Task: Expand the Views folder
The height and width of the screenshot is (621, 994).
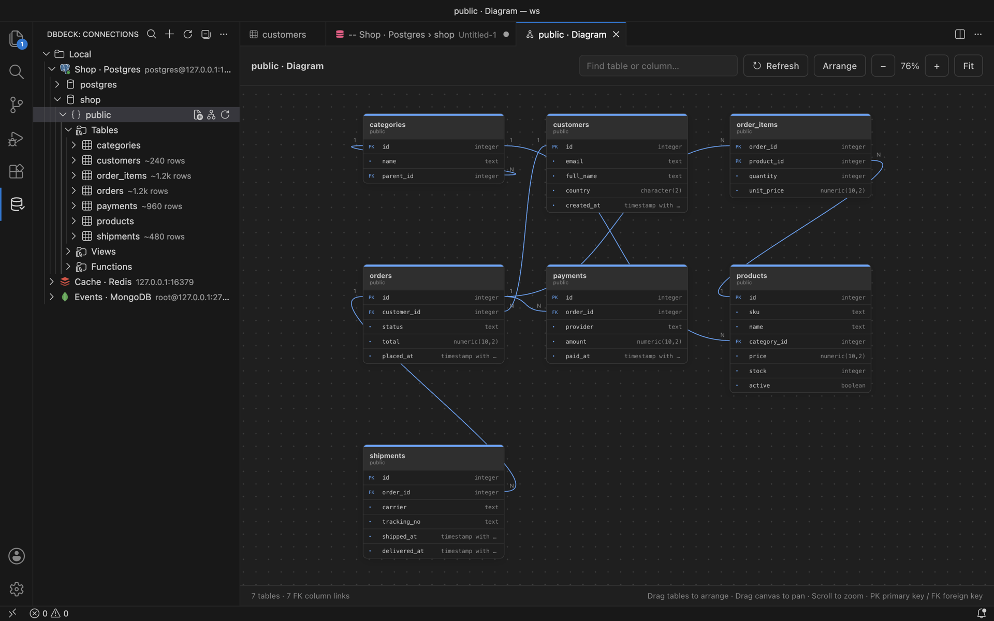Action: (x=68, y=252)
